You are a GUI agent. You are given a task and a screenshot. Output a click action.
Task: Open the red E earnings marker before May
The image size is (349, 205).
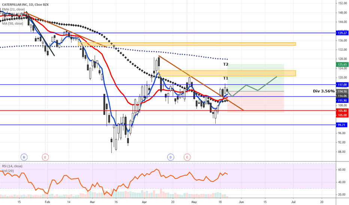pos(187,157)
